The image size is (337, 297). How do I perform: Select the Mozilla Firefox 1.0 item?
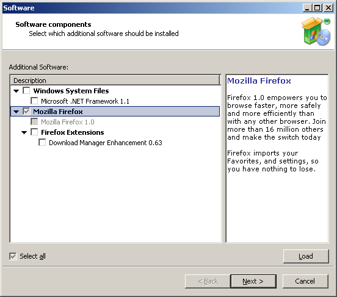tap(68, 122)
